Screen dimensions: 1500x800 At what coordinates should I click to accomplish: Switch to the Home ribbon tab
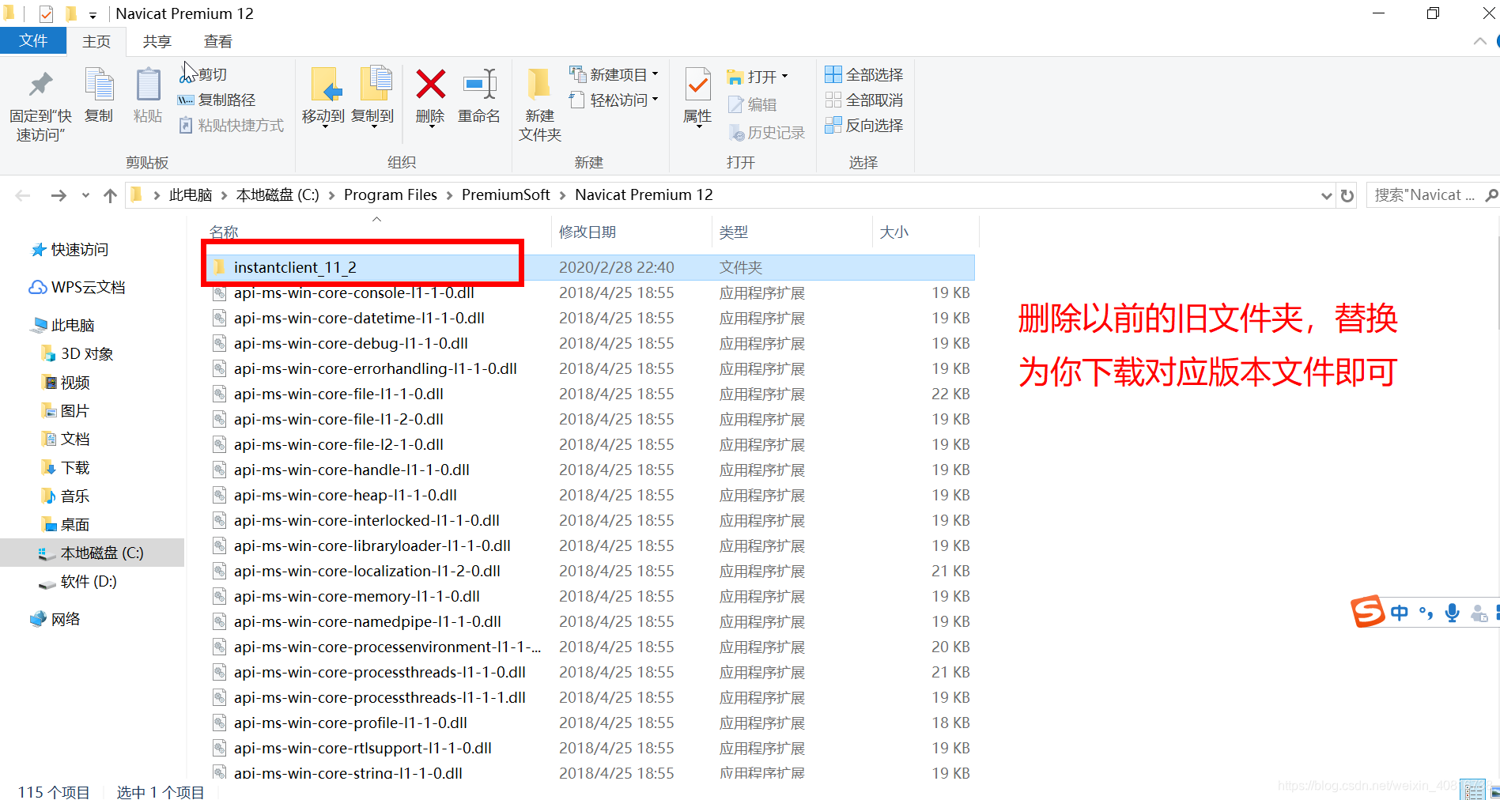[x=96, y=42]
